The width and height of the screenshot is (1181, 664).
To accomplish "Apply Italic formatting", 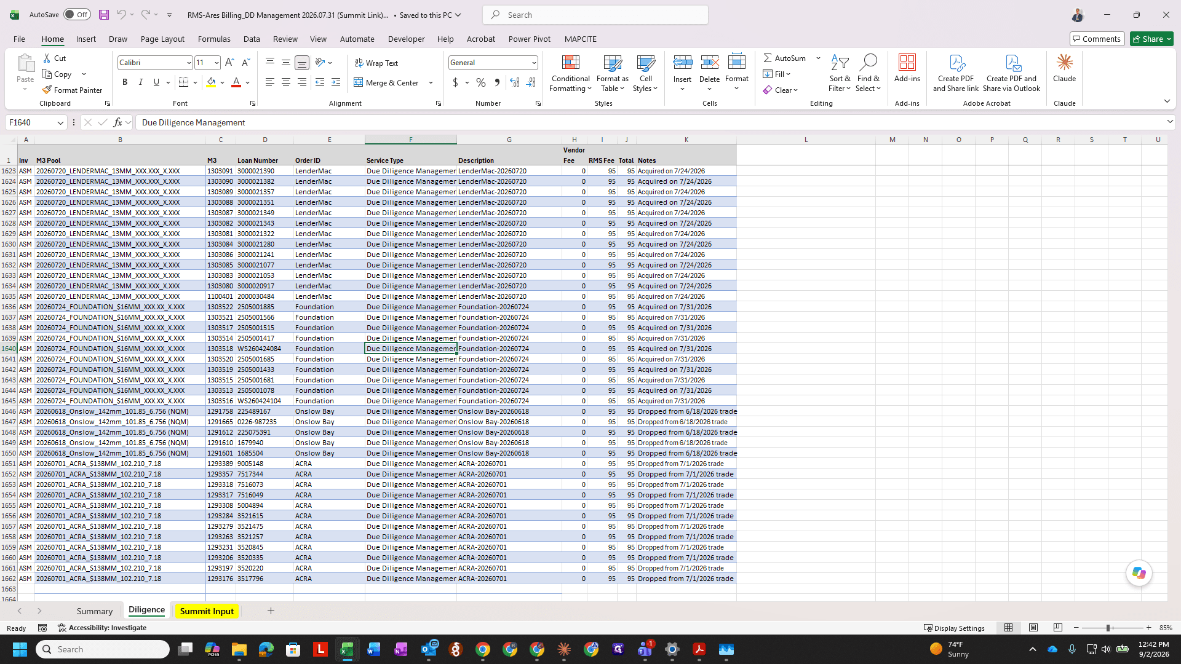I will [x=140, y=82].
